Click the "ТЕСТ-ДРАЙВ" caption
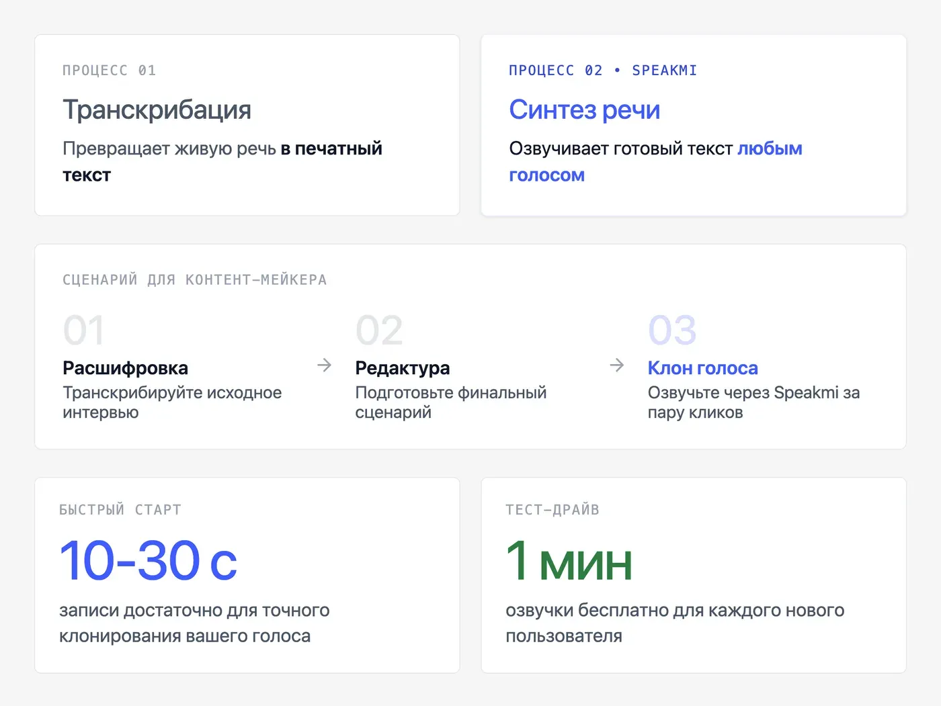The image size is (941, 706). (553, 510)
